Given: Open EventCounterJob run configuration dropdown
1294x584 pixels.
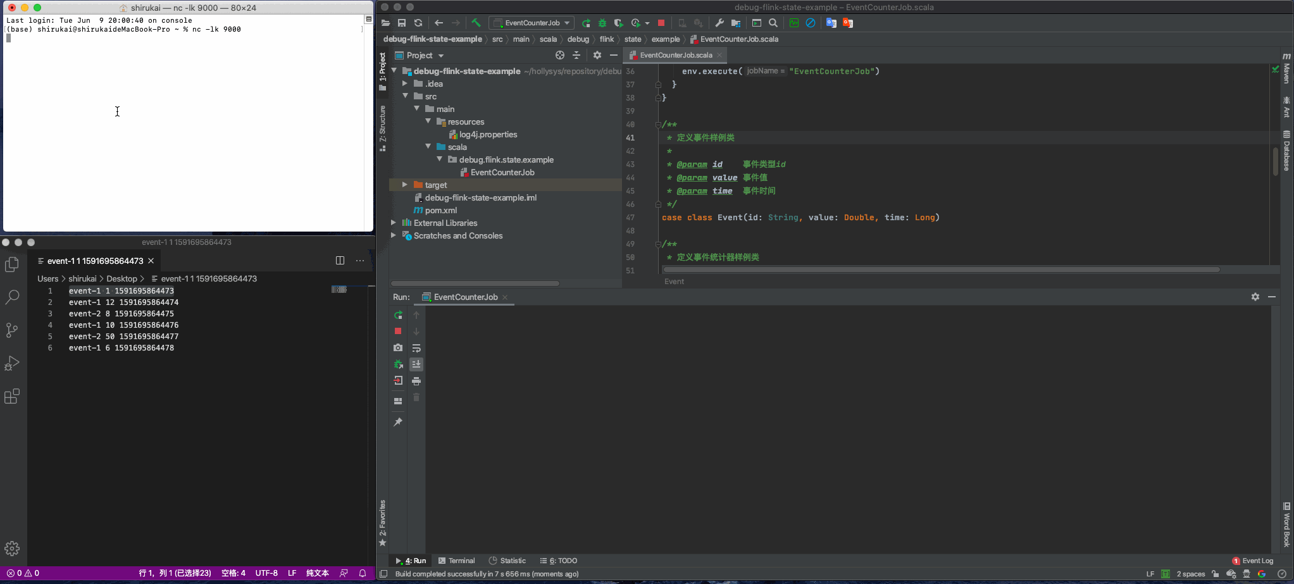Looking at the screenshot, I should pyautogui.click(x=532, y=23).
